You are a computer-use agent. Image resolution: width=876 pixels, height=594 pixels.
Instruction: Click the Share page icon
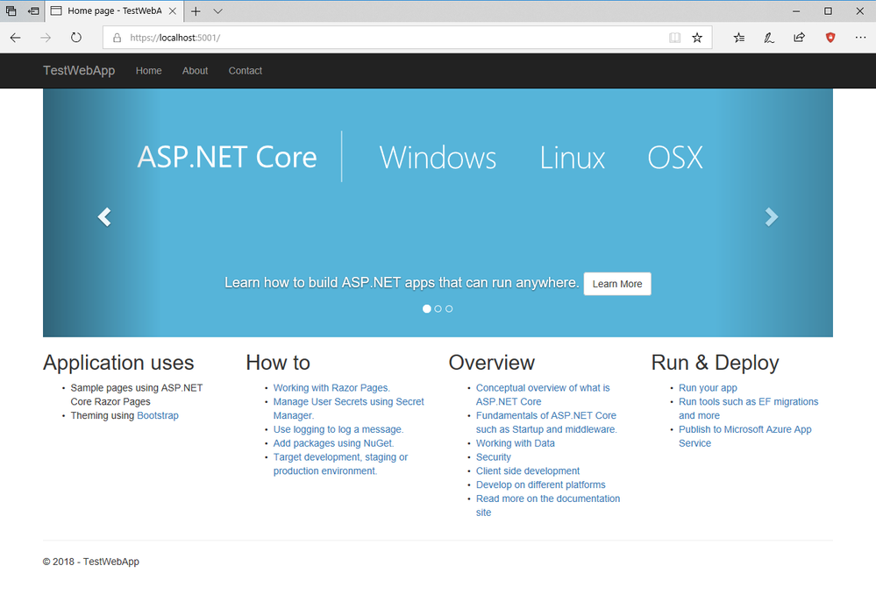[800, 38]
